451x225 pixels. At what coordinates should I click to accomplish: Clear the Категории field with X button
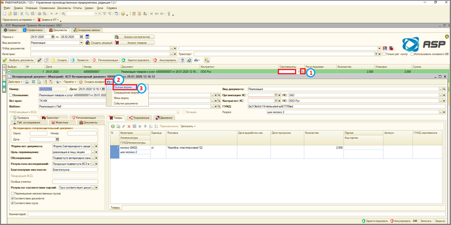click(175, 54)
